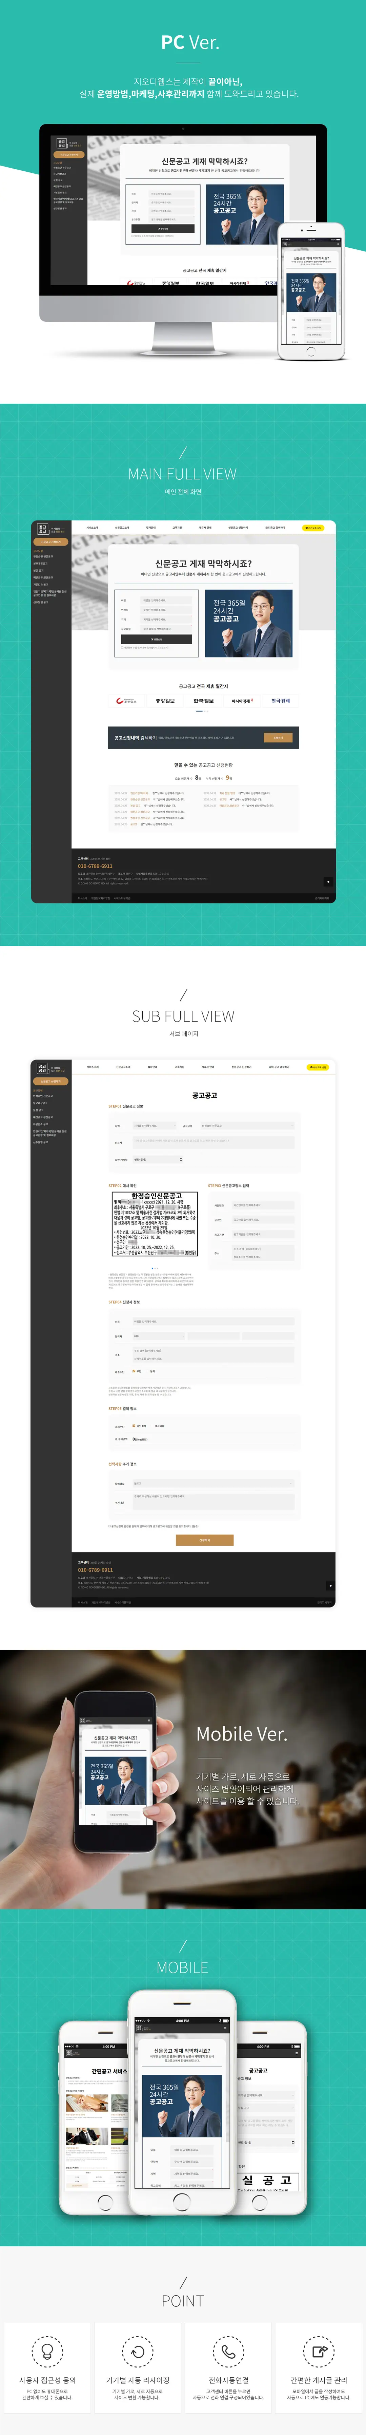366x2435 pixels.
Task: Open 고객지원 menu in Main Full View nav
Action: click(x=177, y=528)
